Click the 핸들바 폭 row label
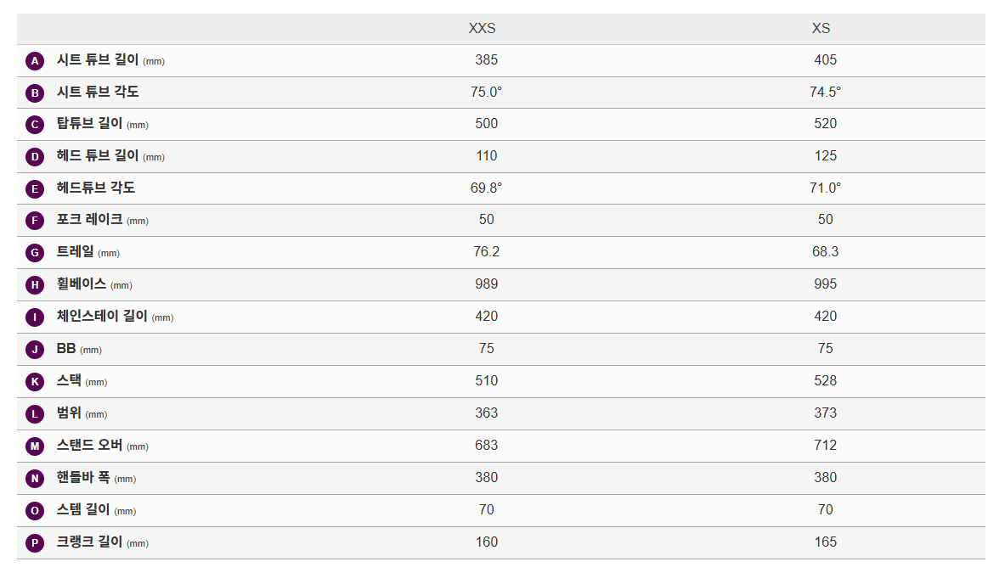 pos(83,478)
